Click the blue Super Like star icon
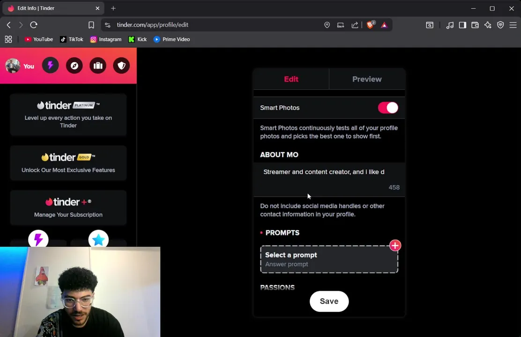The image size is (521, 337). [98, 239]
